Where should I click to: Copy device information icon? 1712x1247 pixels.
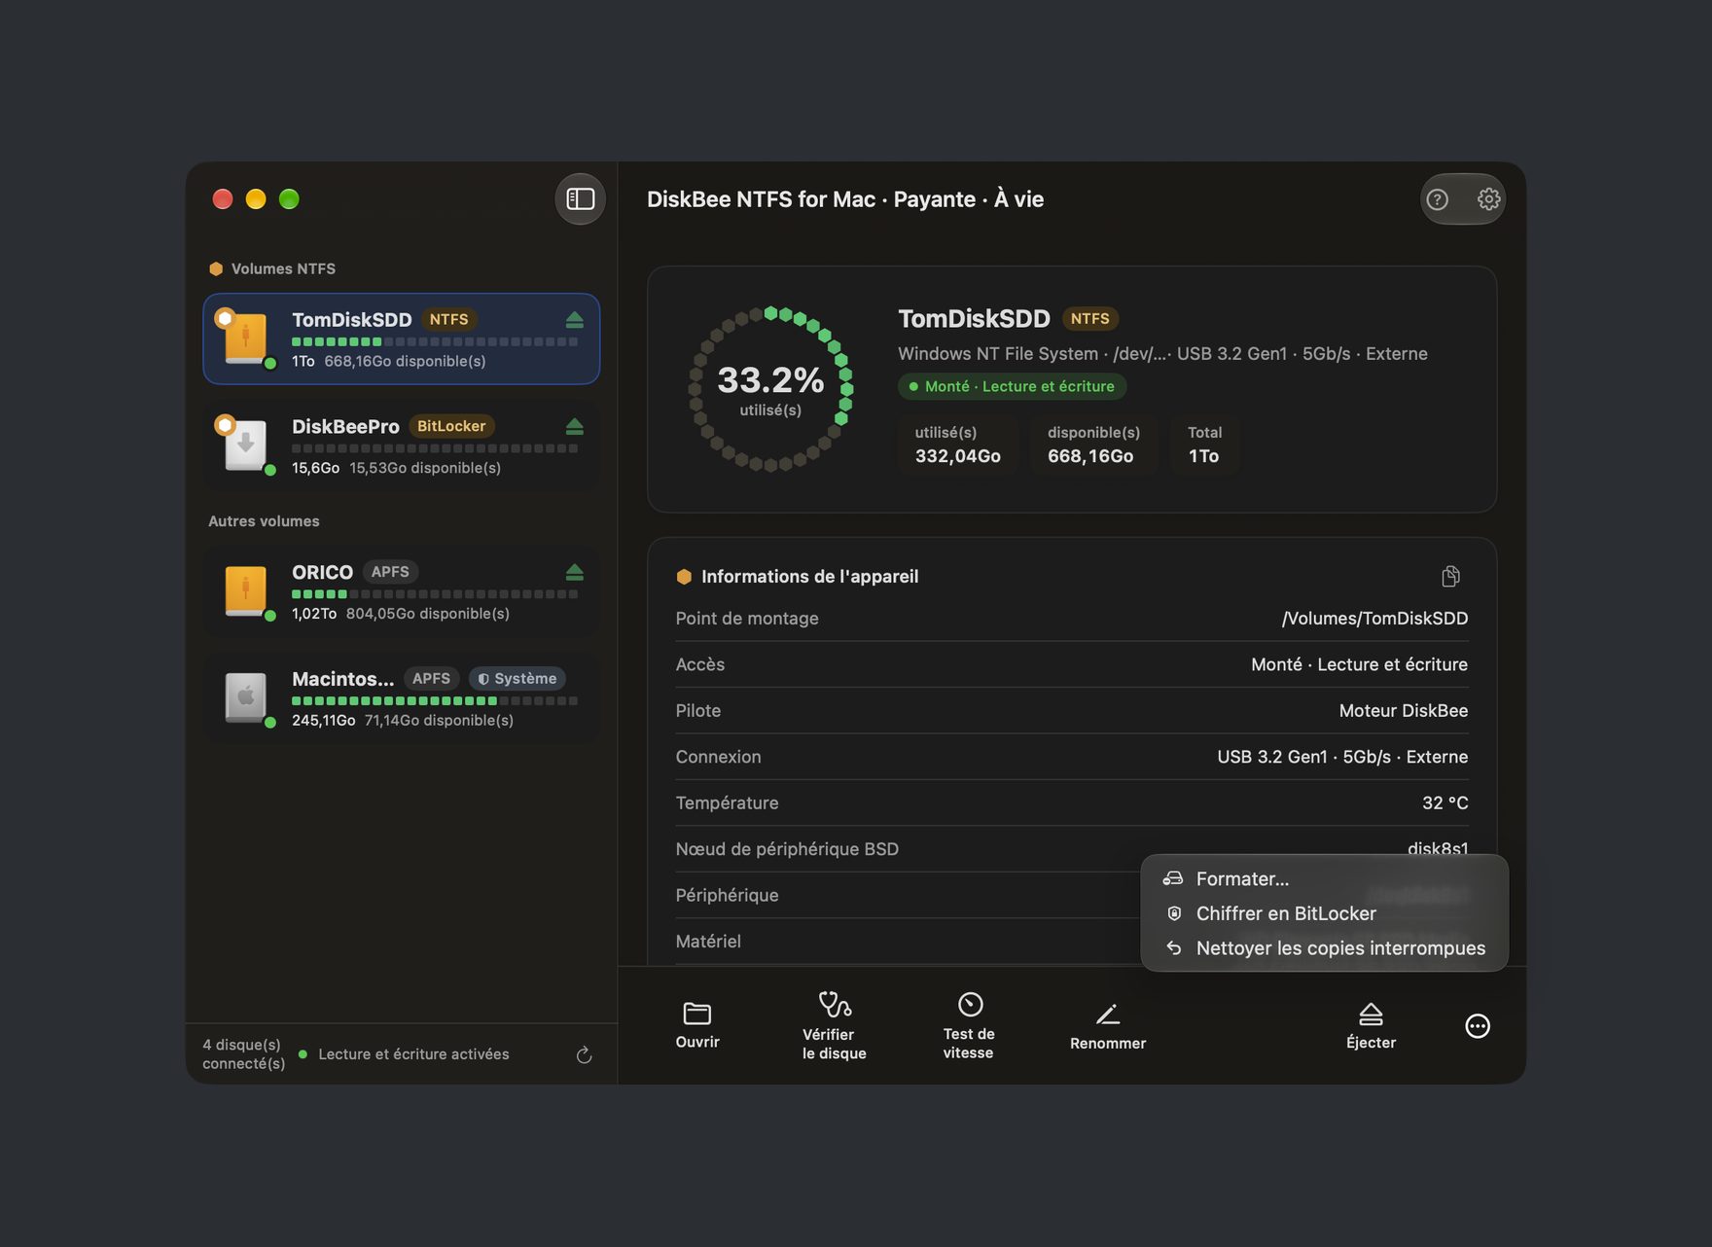(1450, 576)
